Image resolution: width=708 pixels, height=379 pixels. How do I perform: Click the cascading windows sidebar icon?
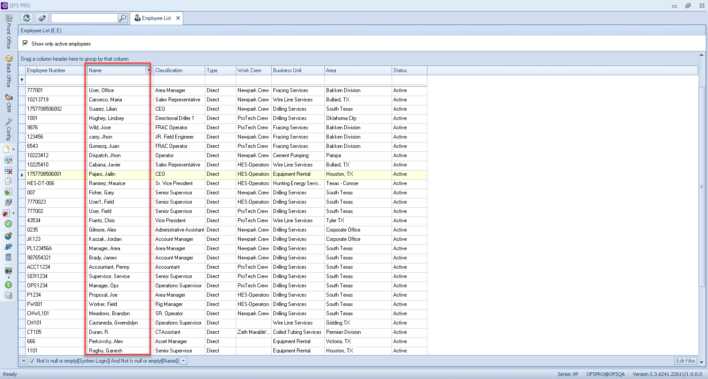[x=8, y=247]
